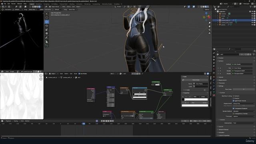
Task: Hide Camera object via eye icon
Action: [252, 14]
